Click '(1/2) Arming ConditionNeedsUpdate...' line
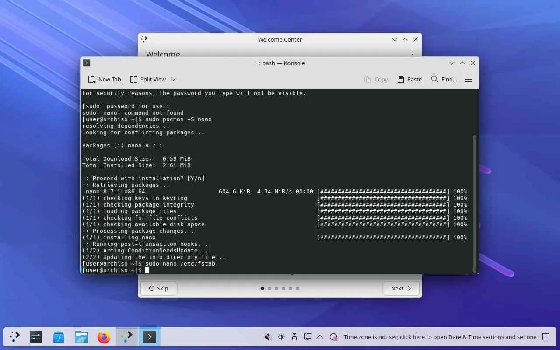Viewport: 560px width, 350px height. click(145, 250)
